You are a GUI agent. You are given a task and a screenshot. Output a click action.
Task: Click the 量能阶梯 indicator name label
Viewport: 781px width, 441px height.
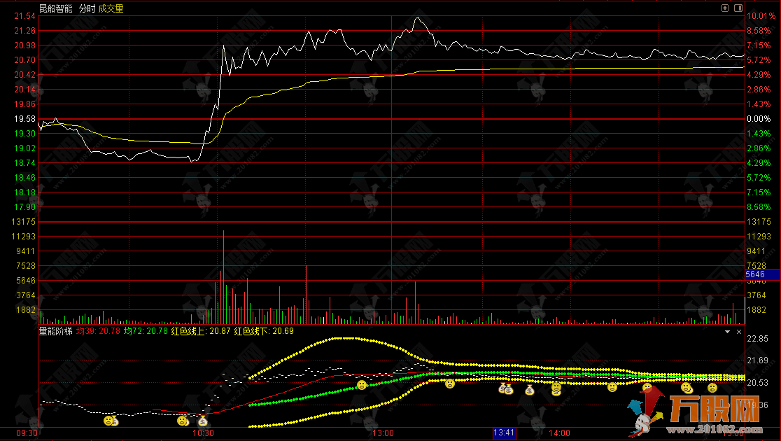tap(55, 331)
